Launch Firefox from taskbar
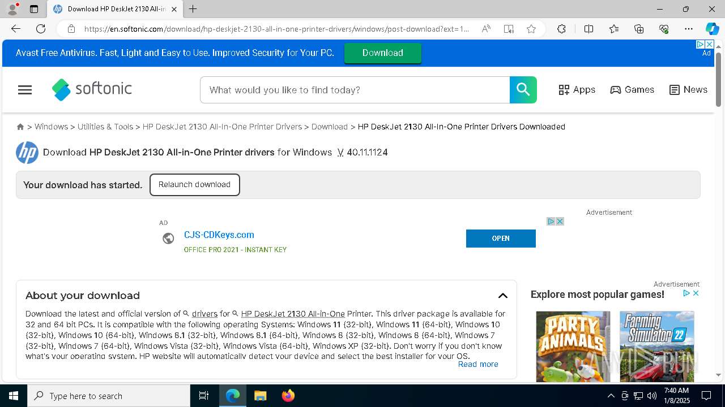 (x=288, y=396)
